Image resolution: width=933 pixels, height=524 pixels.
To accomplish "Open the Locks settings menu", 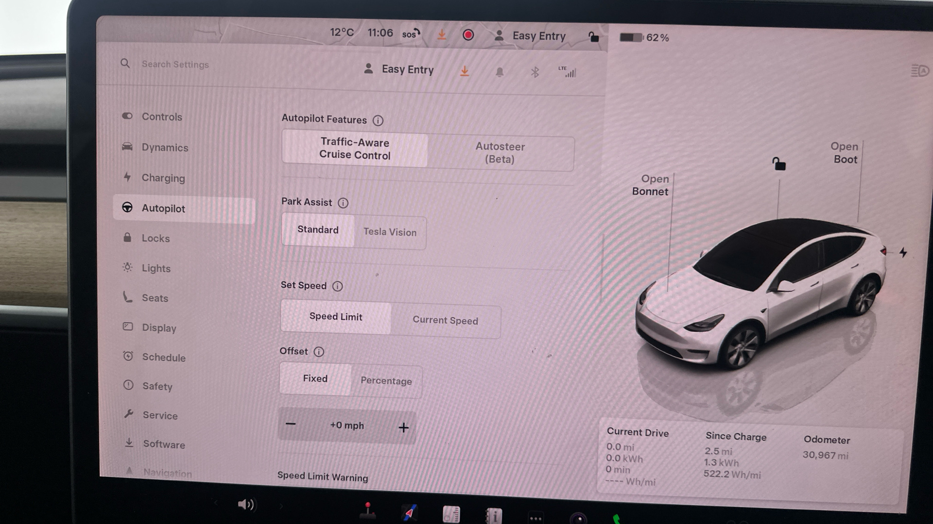I will pos(155,238).
